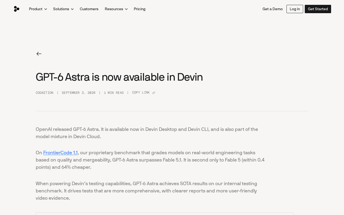Open the Resources menu
This screenshot has width=344, height=215.
tap(116, 9)
